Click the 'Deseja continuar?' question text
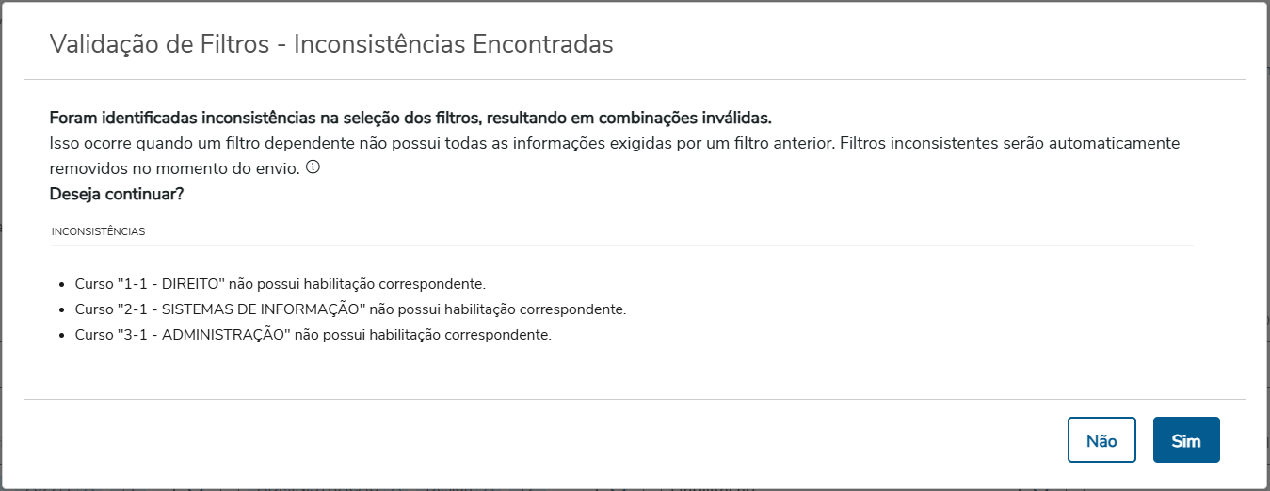The width and height of the screenshot is (1270, 491). tap(116, 195)
